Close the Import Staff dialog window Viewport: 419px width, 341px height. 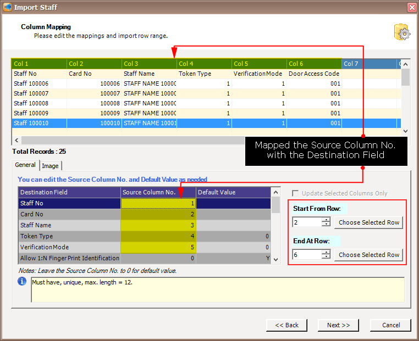click(411, 7)
